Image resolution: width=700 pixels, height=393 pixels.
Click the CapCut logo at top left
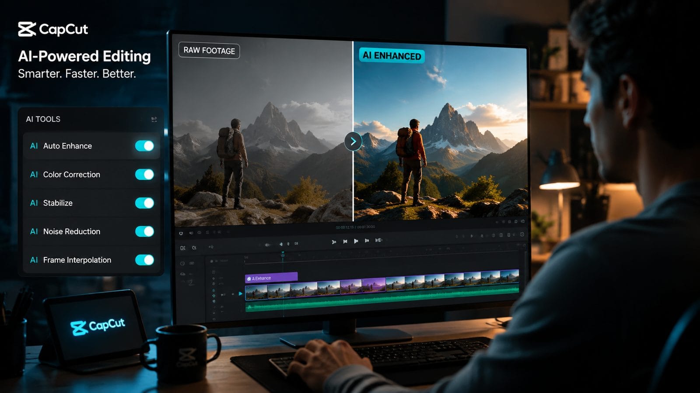[53, 29]
